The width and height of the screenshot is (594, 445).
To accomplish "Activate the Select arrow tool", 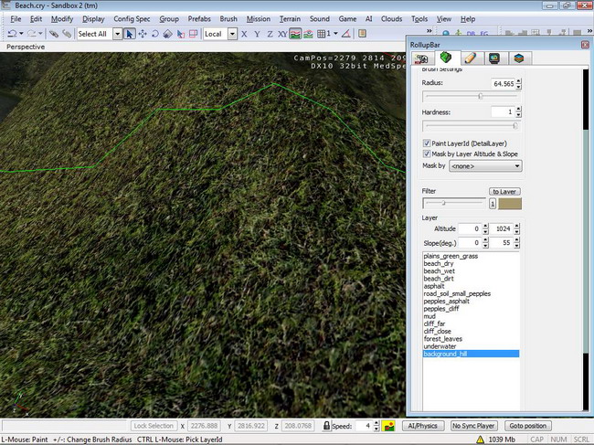I will point(129,34).
